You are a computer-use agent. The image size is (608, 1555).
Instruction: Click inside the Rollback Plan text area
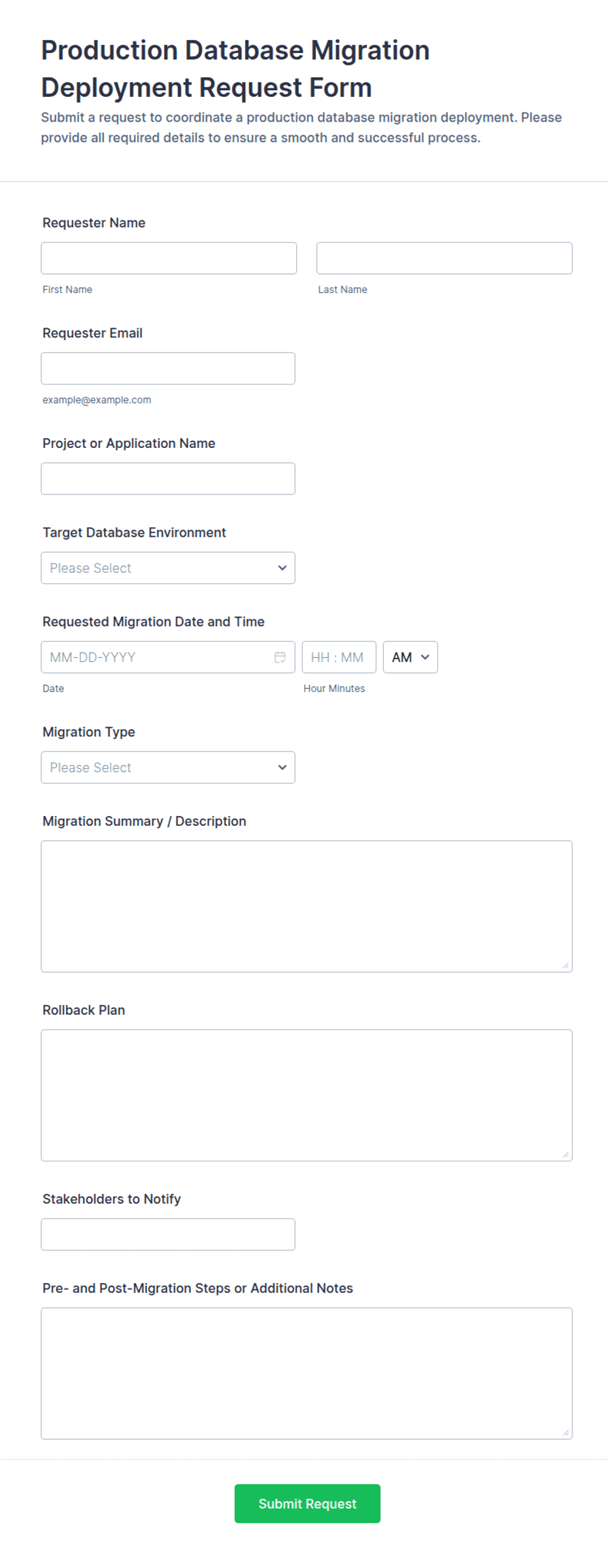307,1095
